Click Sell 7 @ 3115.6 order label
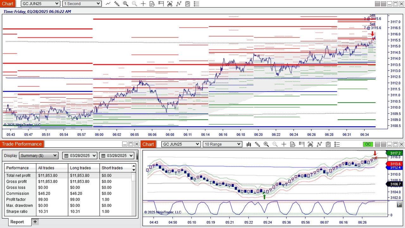Image resolution: width=405 pixels, height=228 pixels. point(372,26)
